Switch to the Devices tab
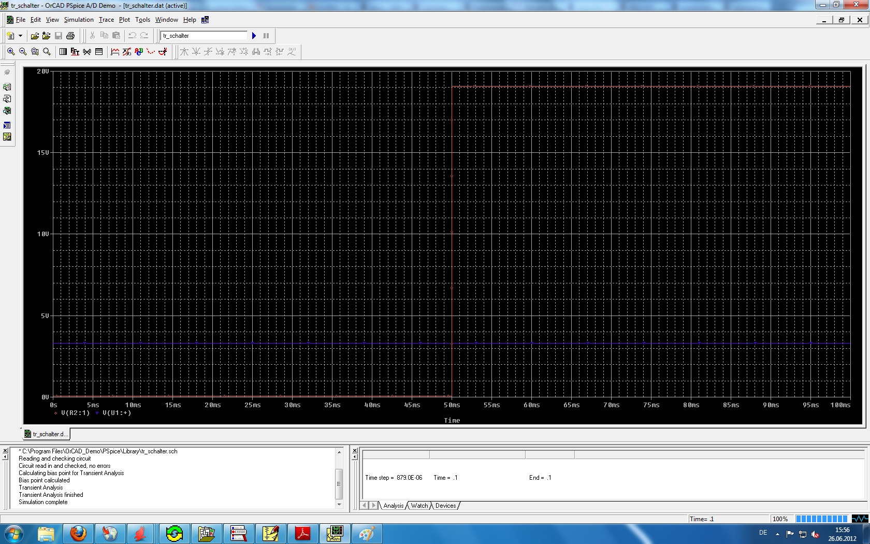Screen dimensions: 870x544 (x=445, y=506)
